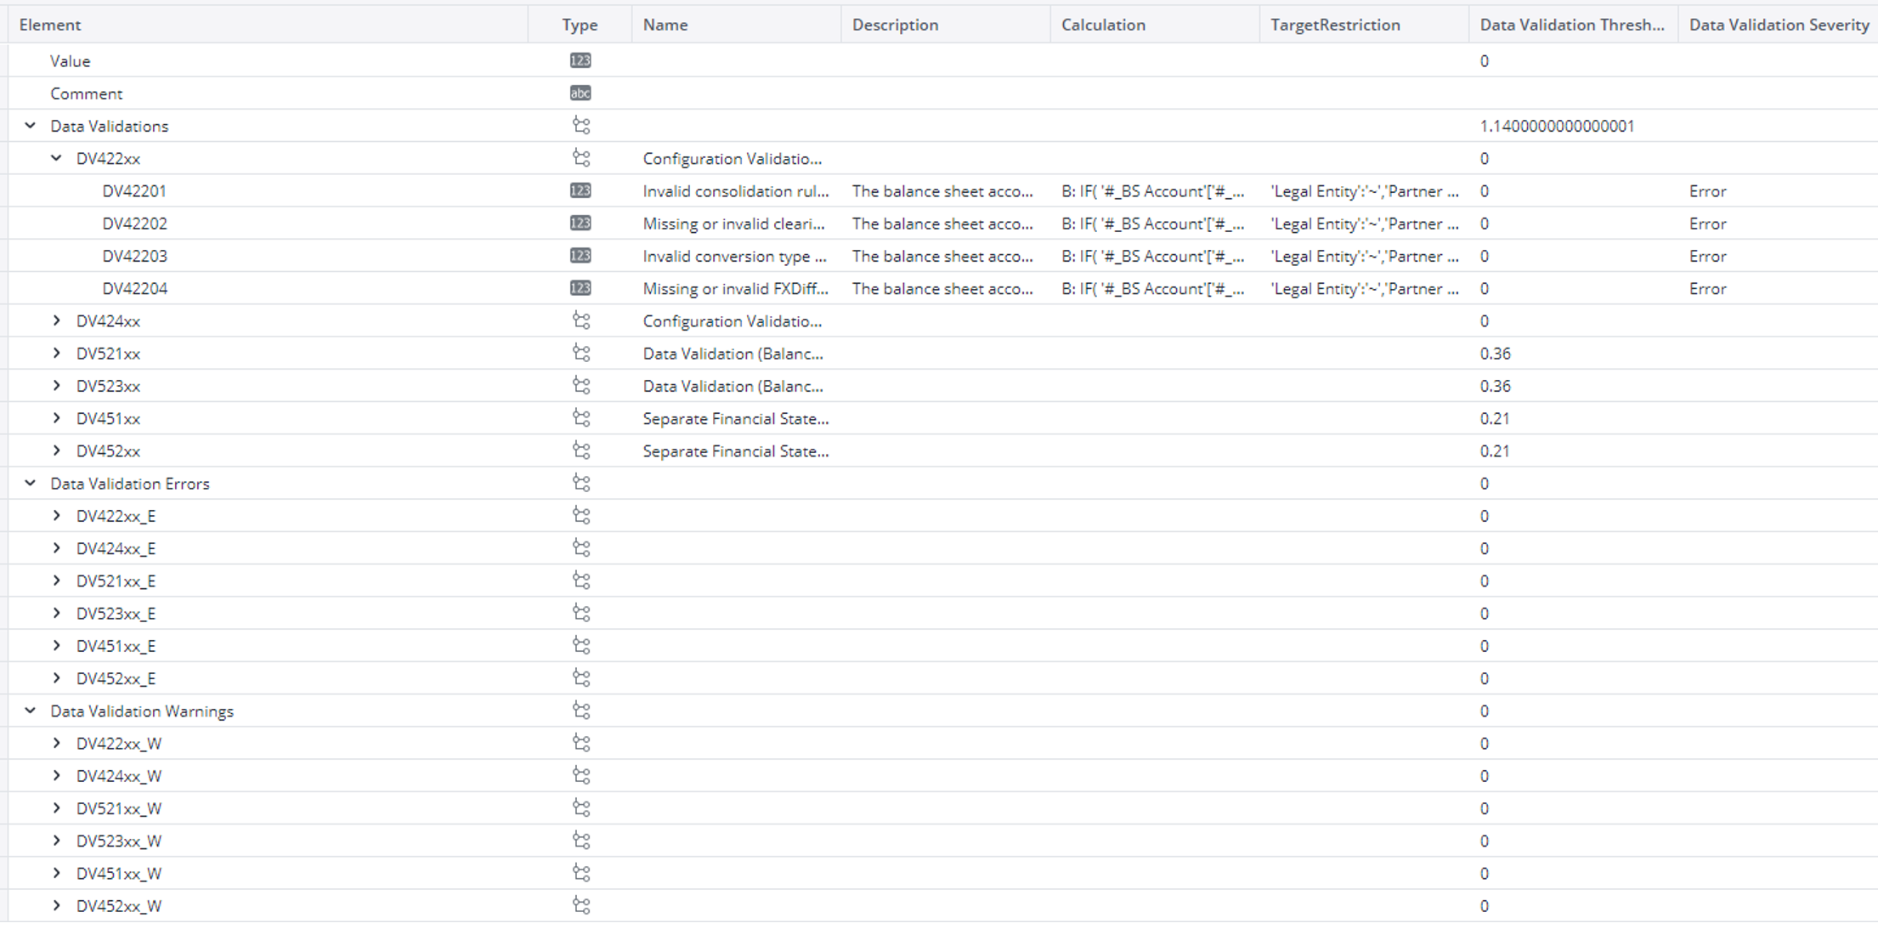Click hierarchy type icon for Data Validations

click(x=580, y=126)
